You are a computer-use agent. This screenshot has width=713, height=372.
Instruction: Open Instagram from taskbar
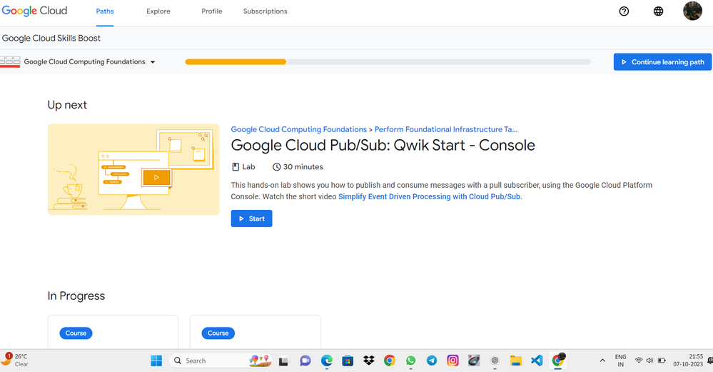(x=453, y=361)
